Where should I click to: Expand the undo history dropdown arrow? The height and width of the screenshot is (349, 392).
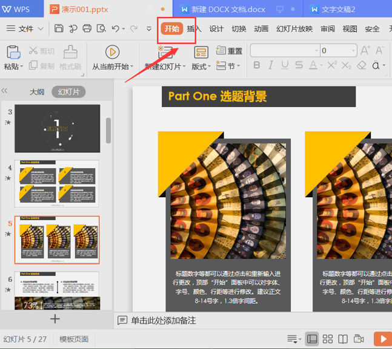point(124,29)
